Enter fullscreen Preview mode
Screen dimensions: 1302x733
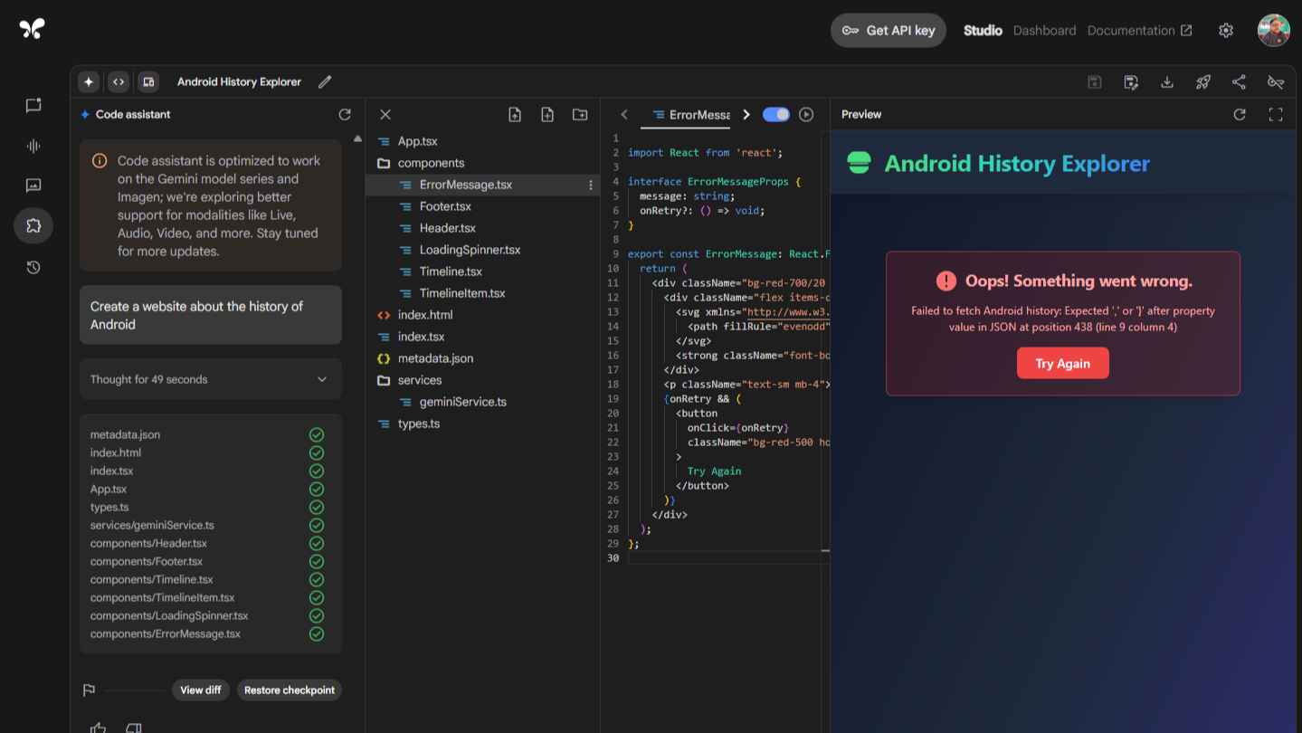click(1276, 114)
